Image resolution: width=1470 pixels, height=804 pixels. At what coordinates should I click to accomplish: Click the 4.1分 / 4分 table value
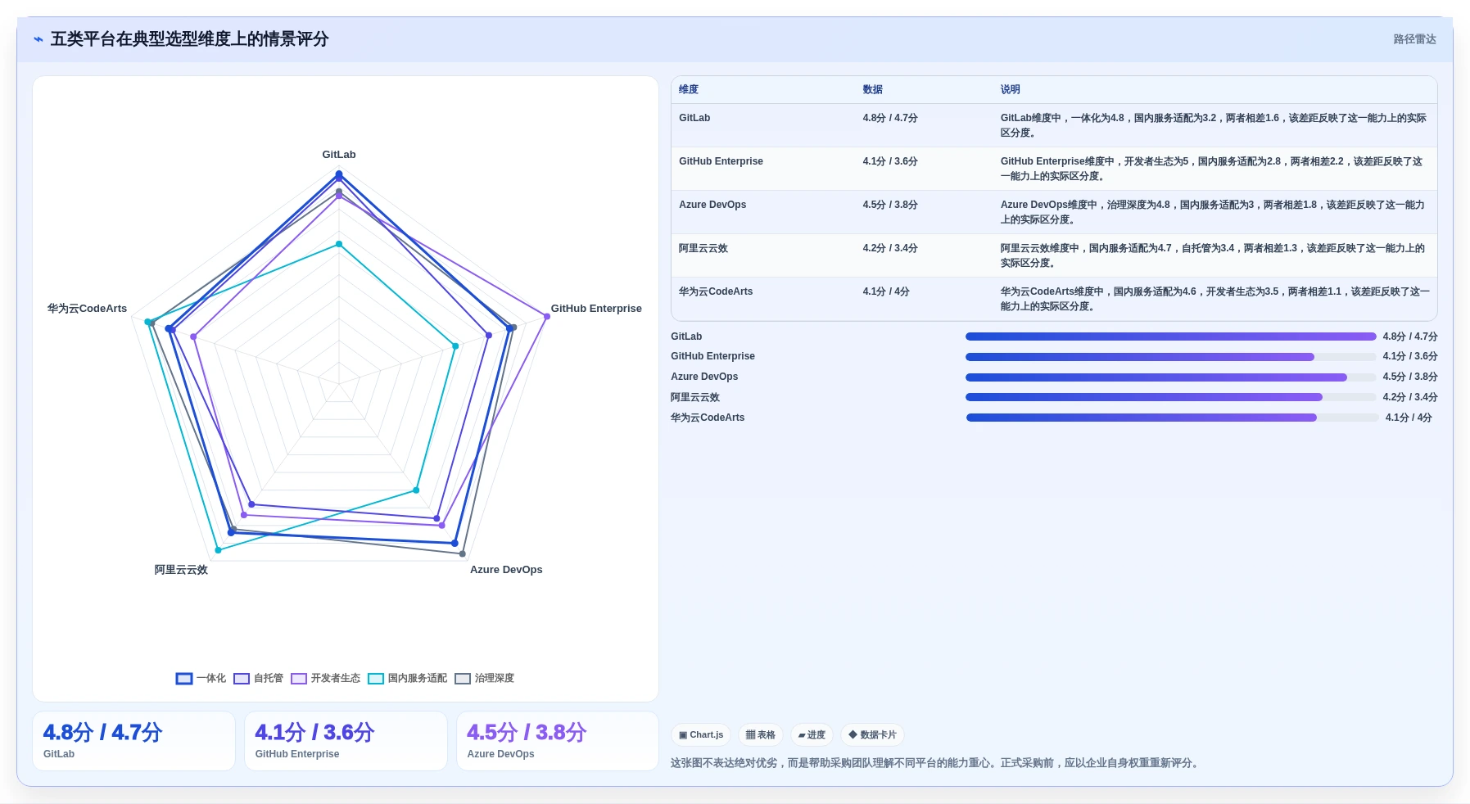tap(886, 291)
